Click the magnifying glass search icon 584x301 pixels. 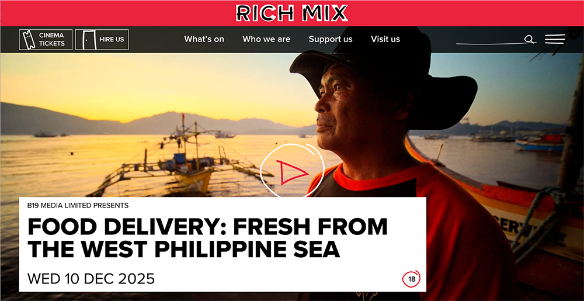(x=529, y=39)
